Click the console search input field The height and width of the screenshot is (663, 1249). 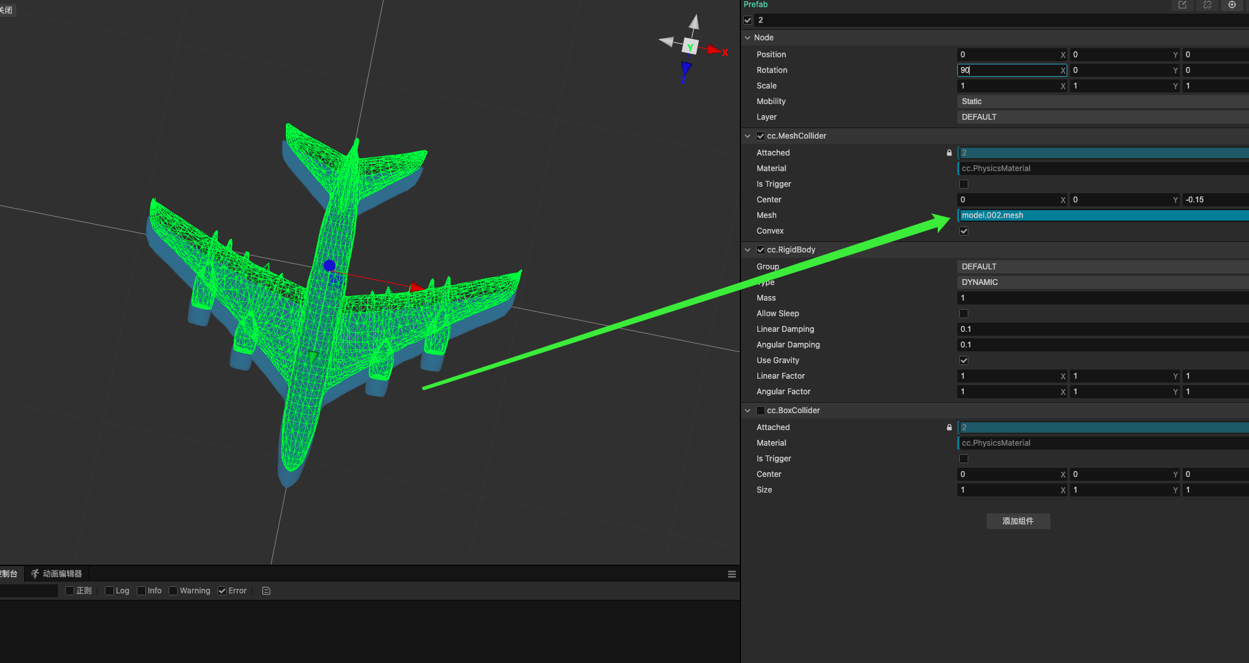[x=29, y=591]
